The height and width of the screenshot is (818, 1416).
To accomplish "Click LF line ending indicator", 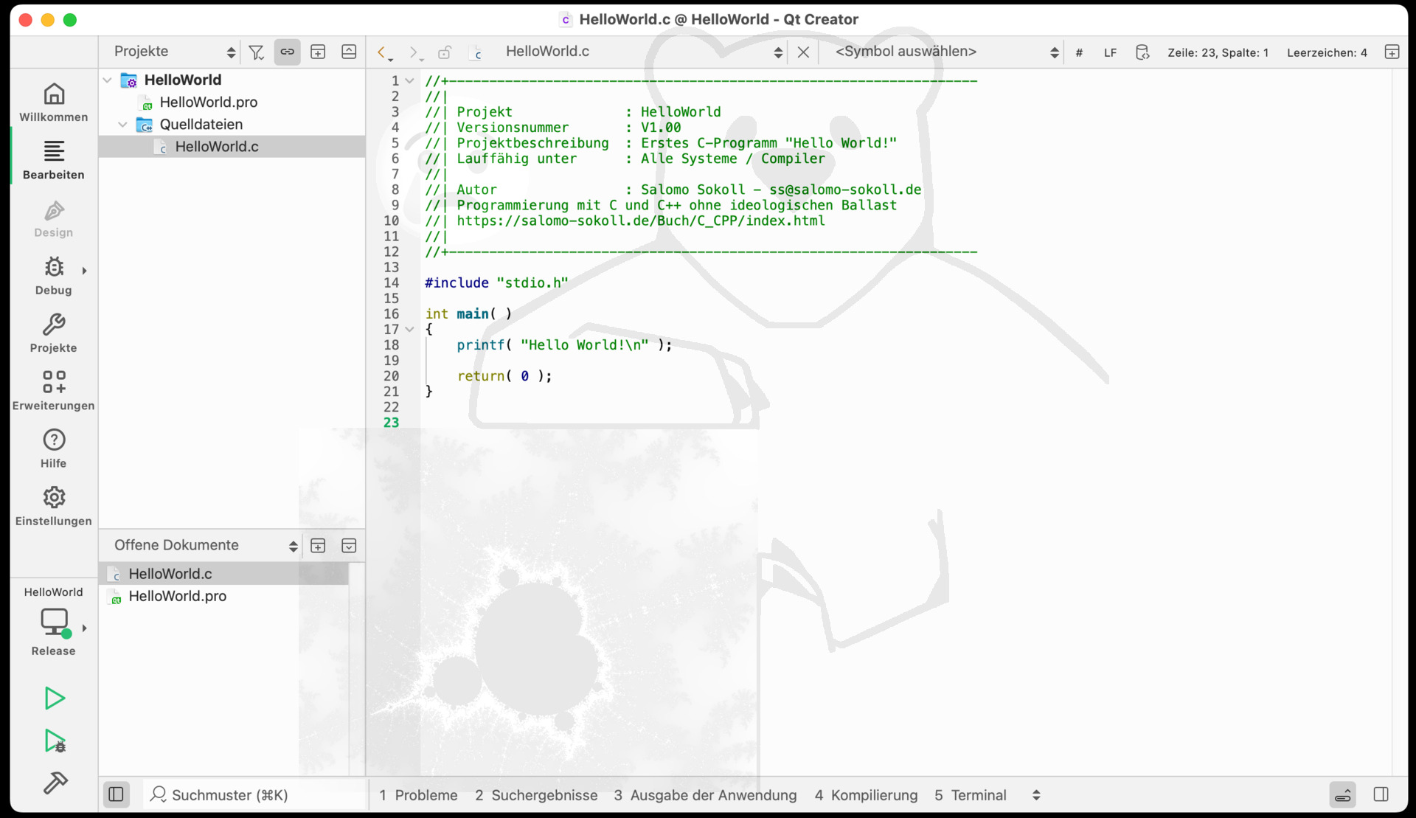I will (1110, 52).
